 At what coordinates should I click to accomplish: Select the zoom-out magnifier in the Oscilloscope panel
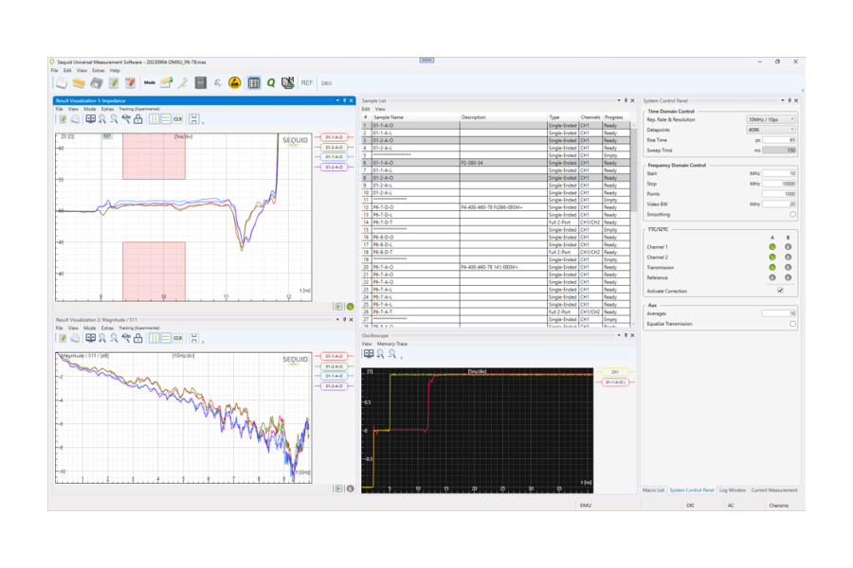(x=390, y=354)
